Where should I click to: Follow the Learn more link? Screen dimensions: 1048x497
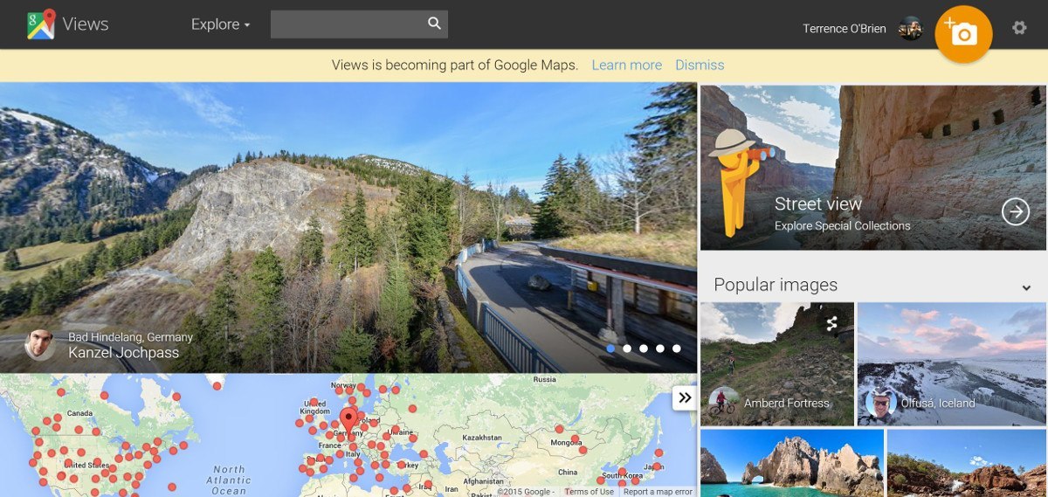626,65
